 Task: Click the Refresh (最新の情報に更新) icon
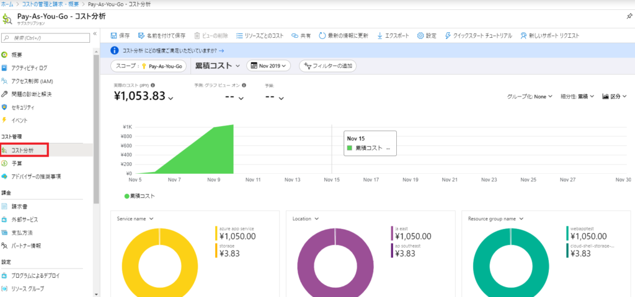322,35
